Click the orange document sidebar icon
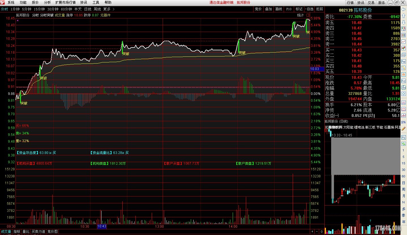 click(404, 74)
